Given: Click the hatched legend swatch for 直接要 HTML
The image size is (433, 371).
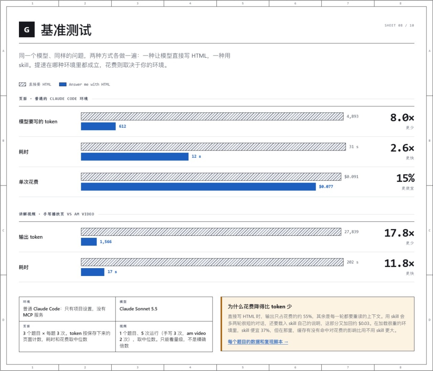Looking at the screenshot, I should [22, 85].
